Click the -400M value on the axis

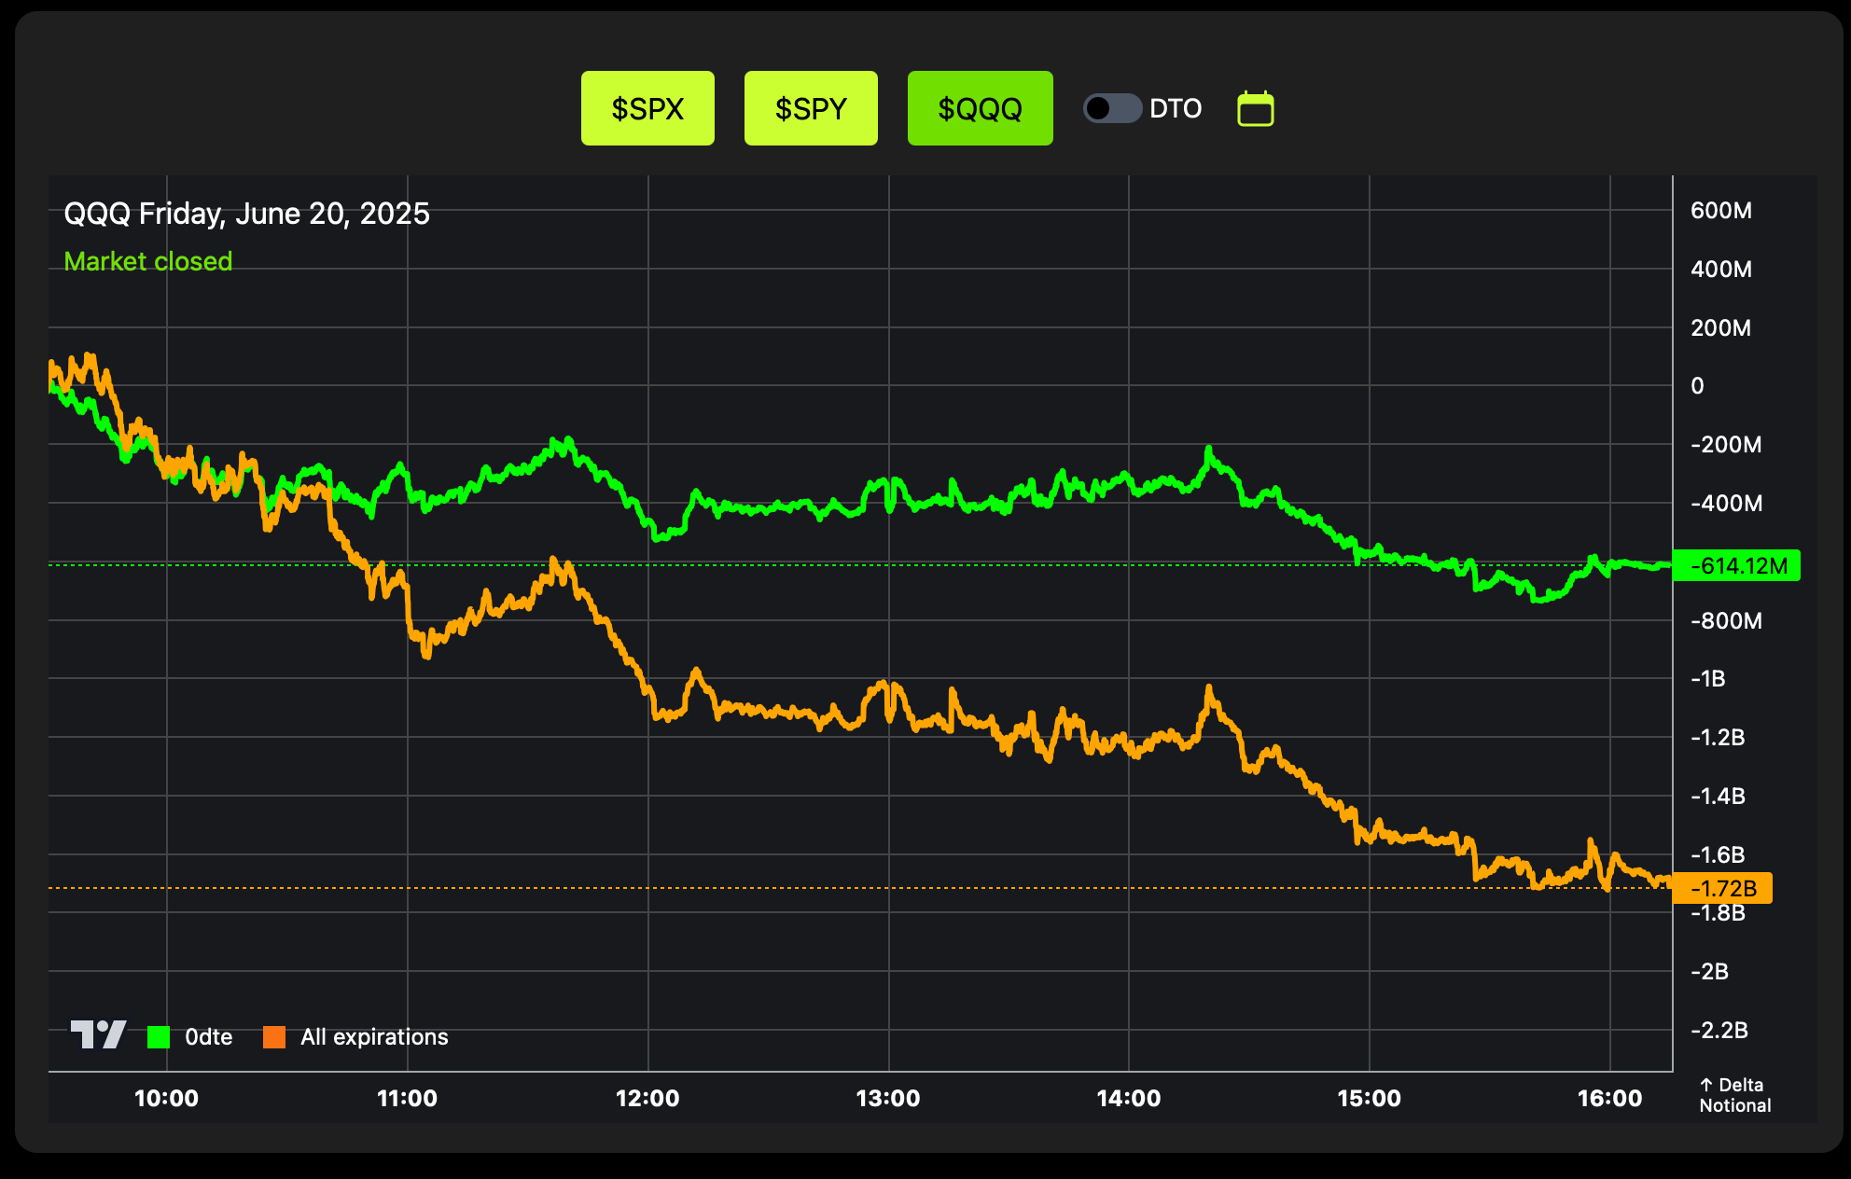click(1726, 504)
